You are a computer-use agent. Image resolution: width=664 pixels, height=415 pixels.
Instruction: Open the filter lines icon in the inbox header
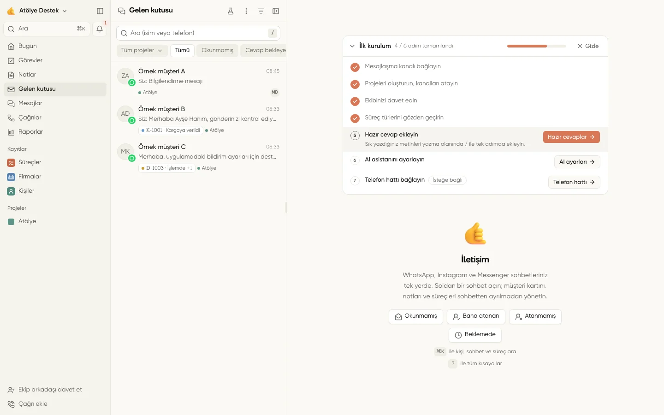(x=261, y=11)
